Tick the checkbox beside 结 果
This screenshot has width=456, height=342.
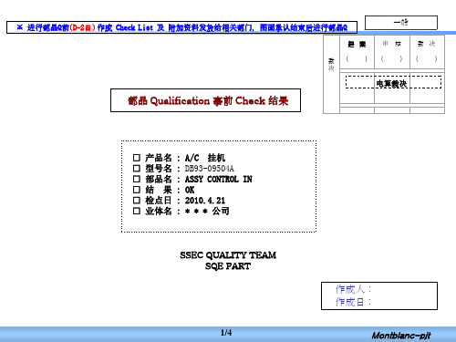coord(137,190)
